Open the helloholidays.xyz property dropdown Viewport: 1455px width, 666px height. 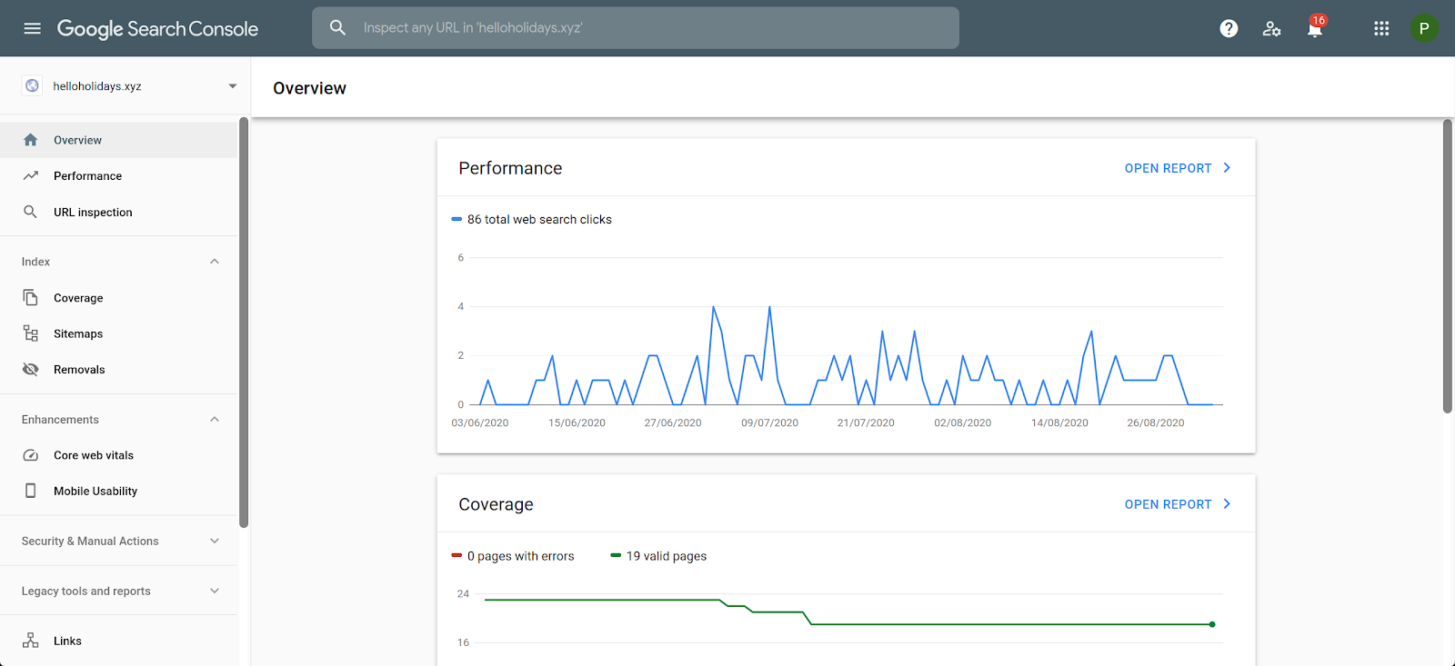[x=130, y=86]
